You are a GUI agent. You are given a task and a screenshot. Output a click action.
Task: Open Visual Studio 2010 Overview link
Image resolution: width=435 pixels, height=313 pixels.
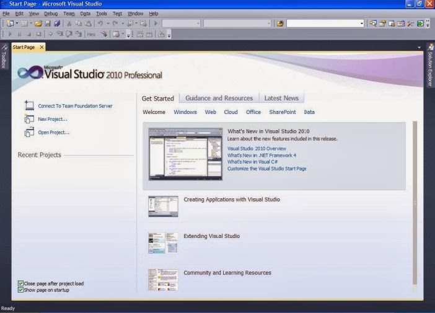tap(257, 149)
